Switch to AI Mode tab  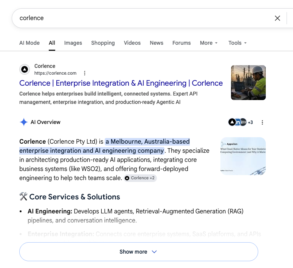coord(29,43)
